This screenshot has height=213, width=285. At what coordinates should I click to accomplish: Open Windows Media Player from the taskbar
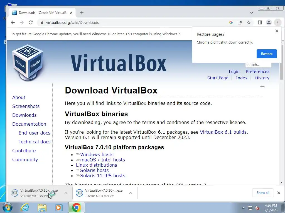coord(59,207)
